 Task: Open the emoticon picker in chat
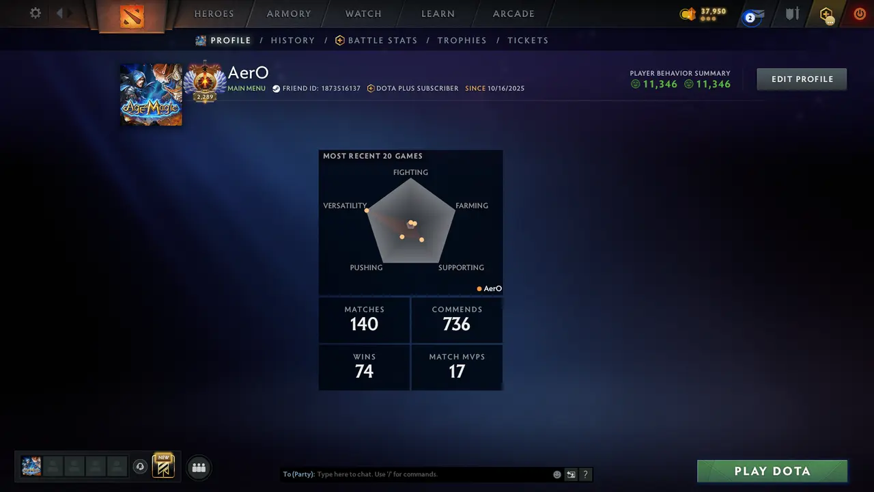point(557,474)
